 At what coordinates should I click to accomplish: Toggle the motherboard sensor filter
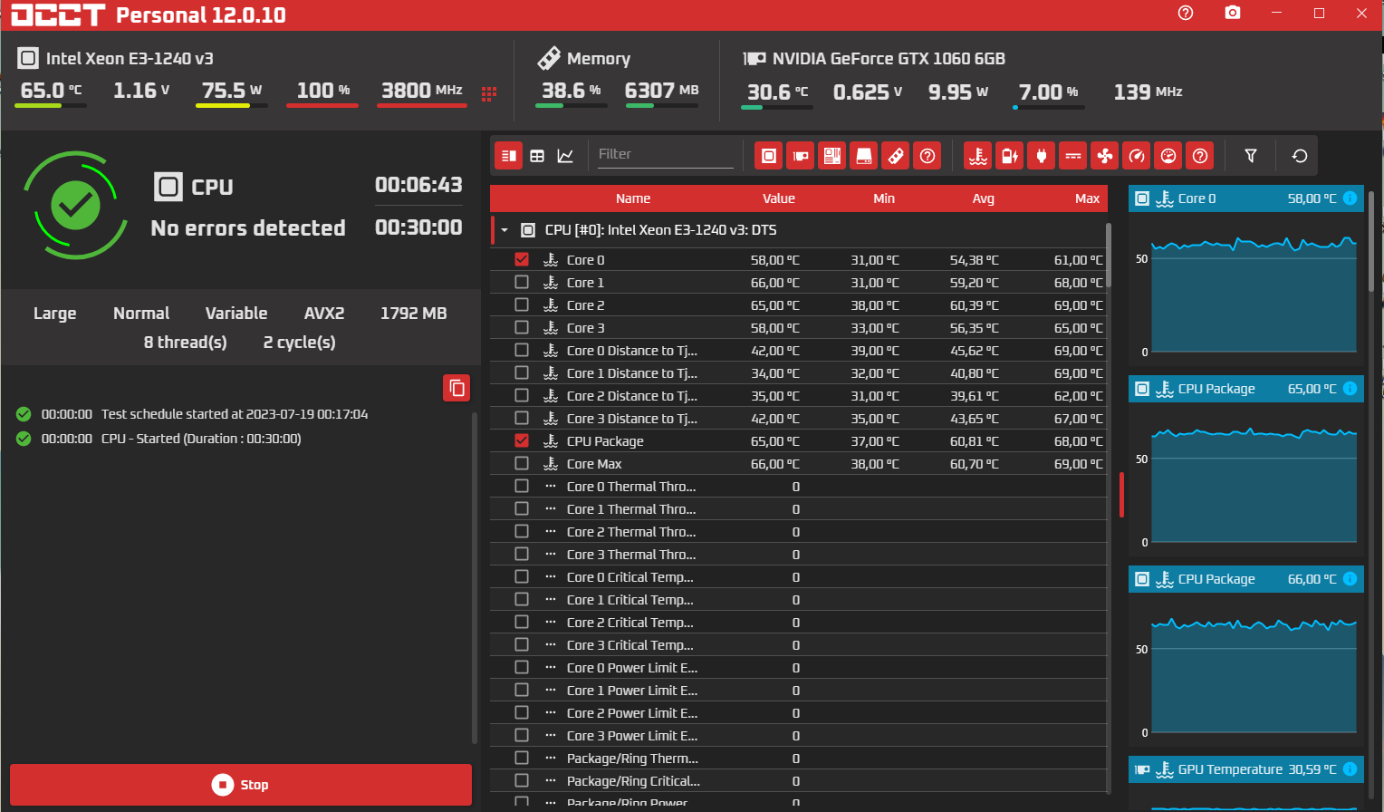(x=831, y=156)
